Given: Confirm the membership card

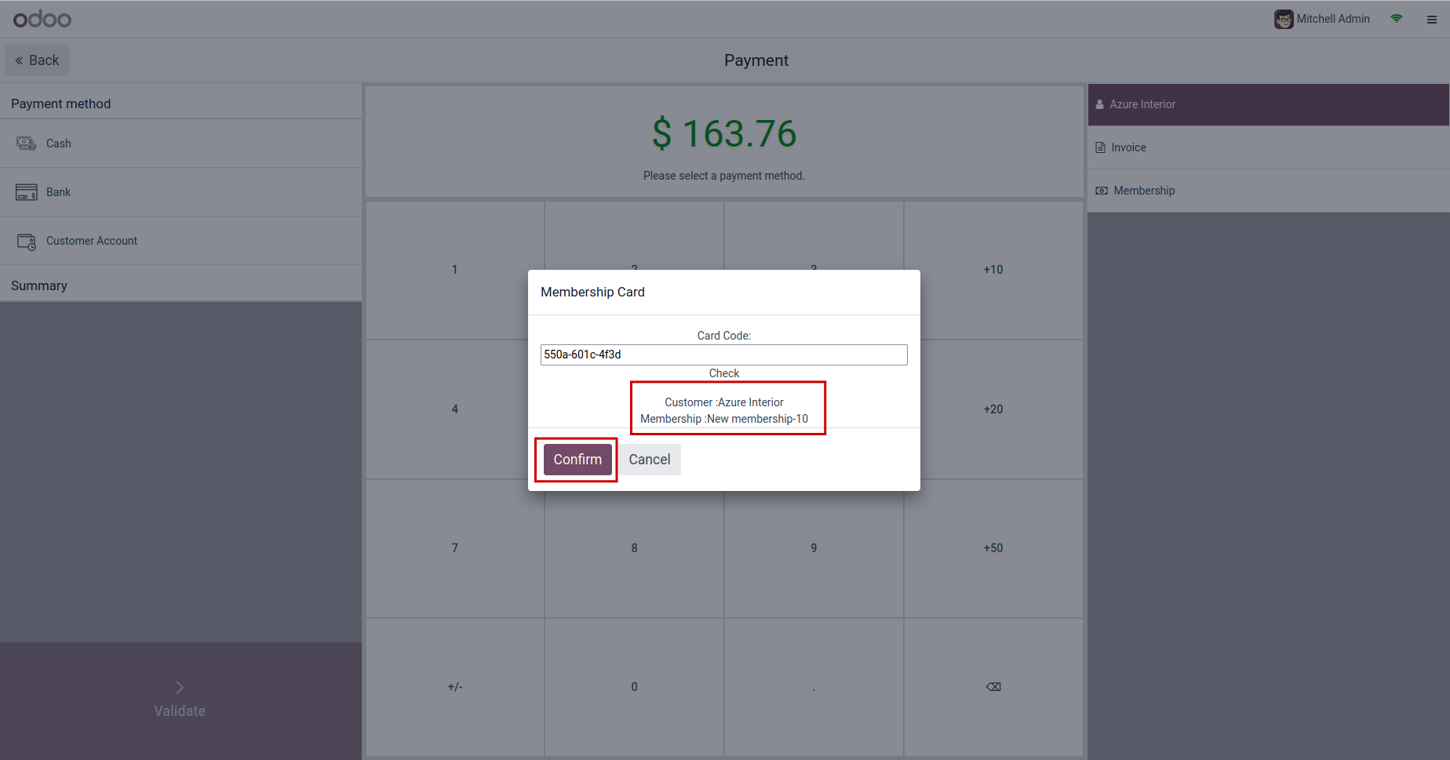Looking at the screenshot, I should 577,460.
